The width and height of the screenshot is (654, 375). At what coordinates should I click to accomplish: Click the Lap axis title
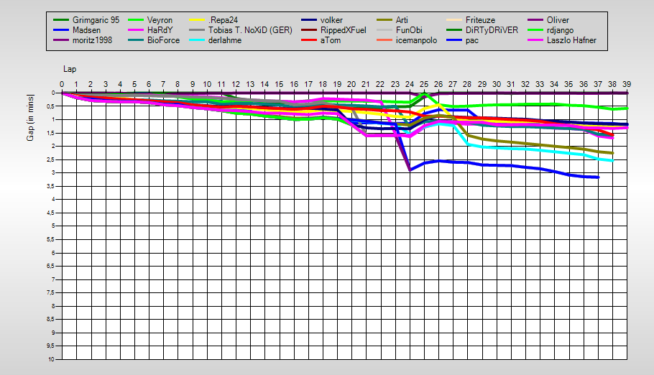[x=70, y=69]
